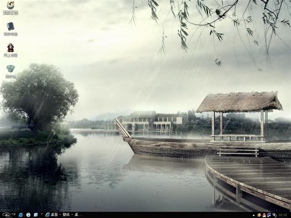Switch to the 桌面 - 壁纸 taskbar window
The height and width of the screenshot is (218, 291).
click(x=64, y=215)
